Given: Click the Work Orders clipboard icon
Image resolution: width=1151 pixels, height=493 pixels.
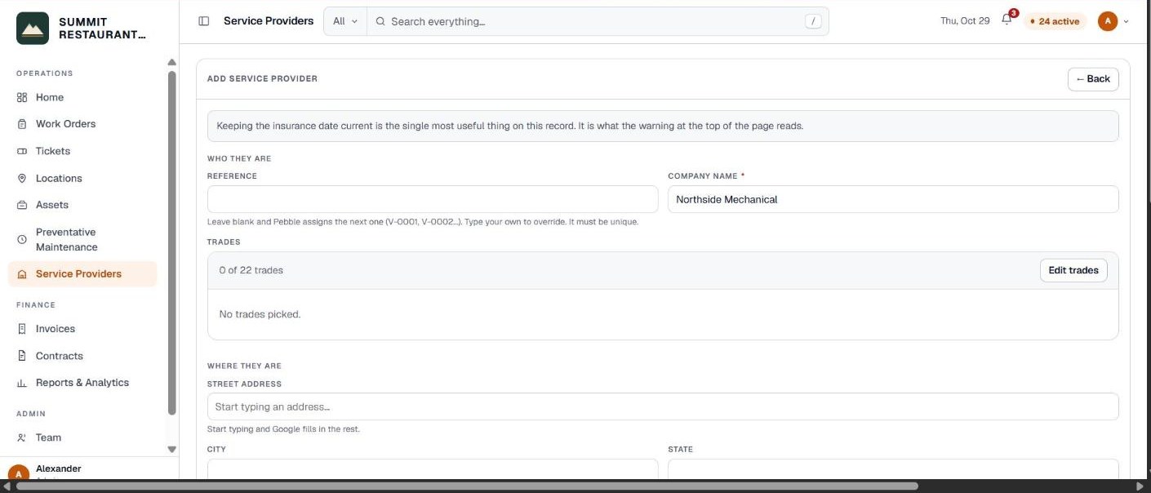Looking at the screenshot, I should pos(22,124).
